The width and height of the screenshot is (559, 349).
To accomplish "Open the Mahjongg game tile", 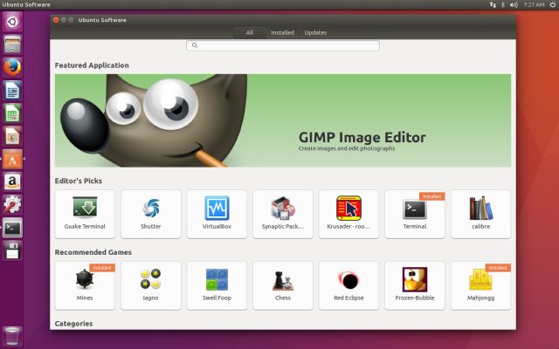I will click(480, 285).
